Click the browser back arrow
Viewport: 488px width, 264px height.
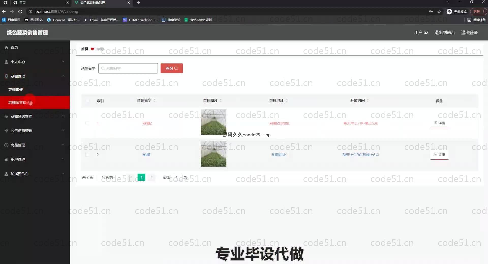pyautogui.click(x=4, y=11)
